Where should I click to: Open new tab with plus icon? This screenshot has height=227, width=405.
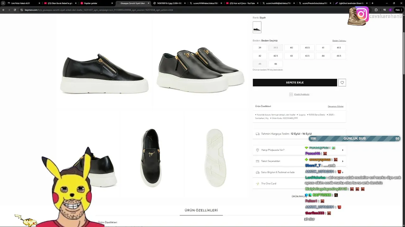372,3
